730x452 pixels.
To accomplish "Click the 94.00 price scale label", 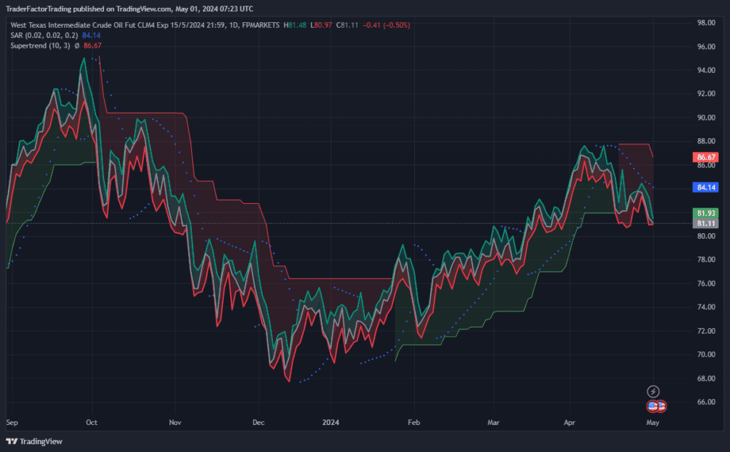I will [706, 71].
